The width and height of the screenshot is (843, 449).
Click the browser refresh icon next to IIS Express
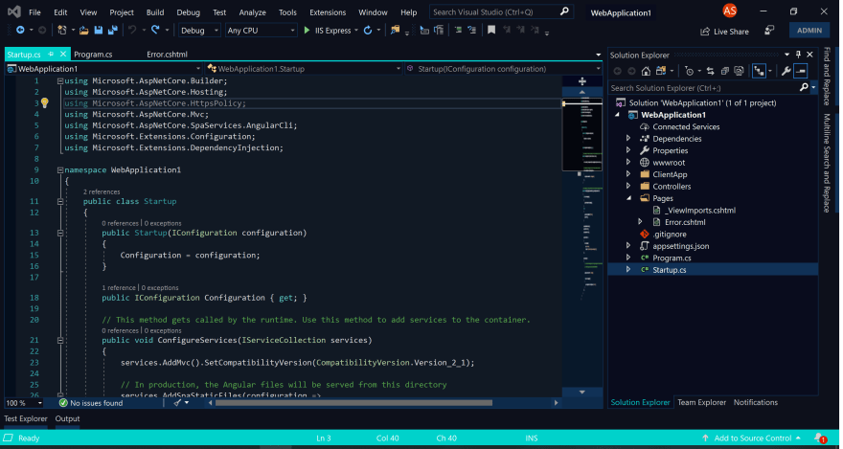coord(368,31)
